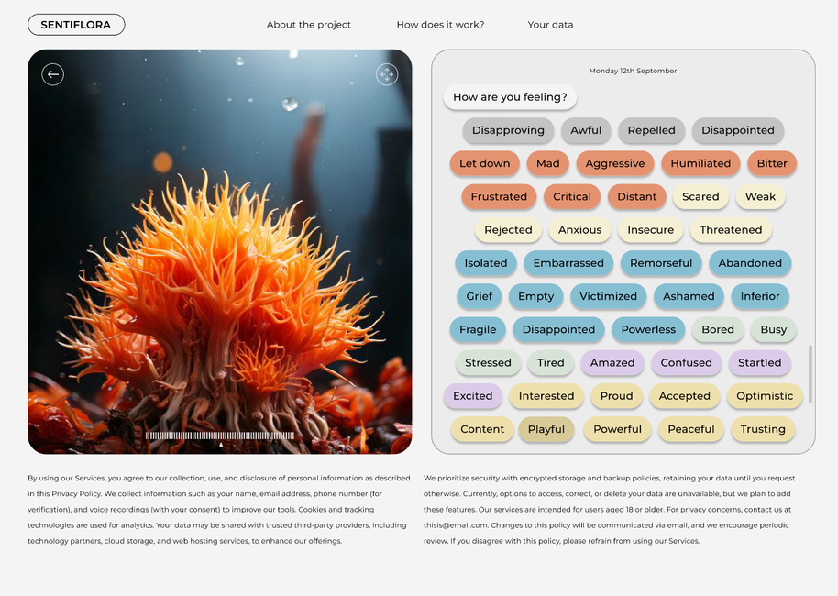The image size is (838, 596).
Task: Open the About the project page
Action: pos(309,25)
